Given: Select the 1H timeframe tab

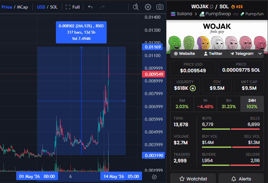Looking at the screenshot, I should coord(205,104).
